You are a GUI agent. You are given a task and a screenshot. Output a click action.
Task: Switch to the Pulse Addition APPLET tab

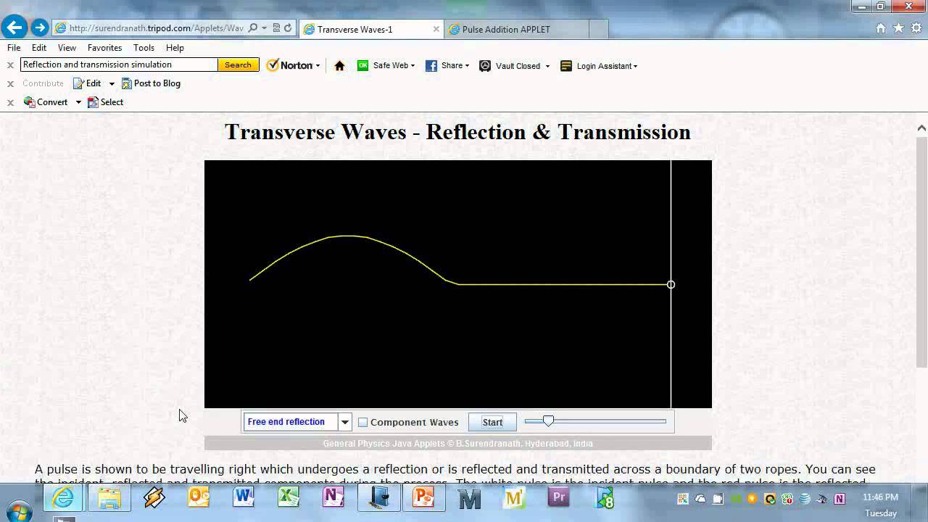[x=515, y=29]
